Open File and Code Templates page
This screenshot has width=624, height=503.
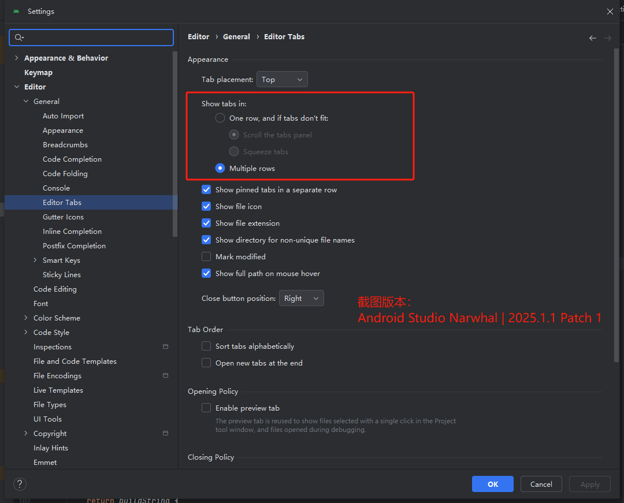point(75,361)
